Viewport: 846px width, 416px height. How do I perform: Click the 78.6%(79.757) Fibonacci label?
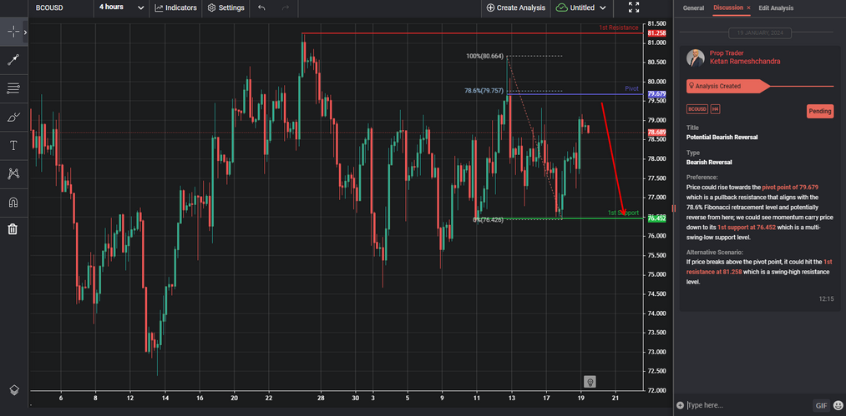(x=484, y=91)
